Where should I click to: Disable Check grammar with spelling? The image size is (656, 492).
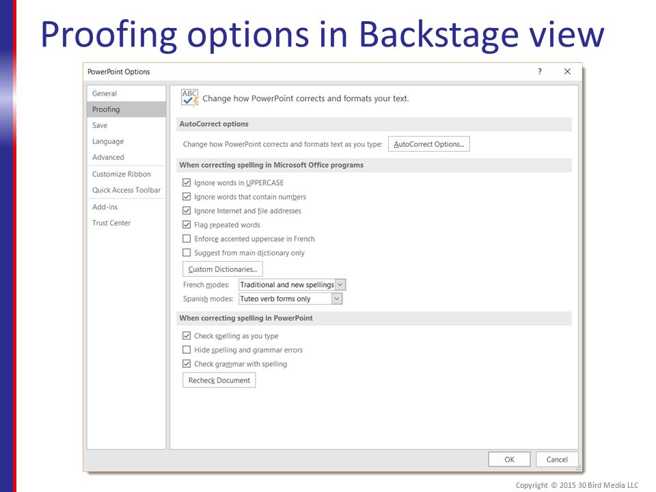[187, 364]
